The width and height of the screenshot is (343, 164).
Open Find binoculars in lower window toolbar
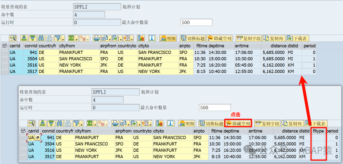point(59,123)
